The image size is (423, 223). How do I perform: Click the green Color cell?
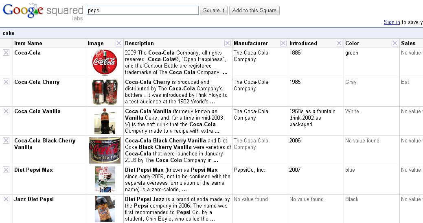pyautogui.click(x=352, y=53)
